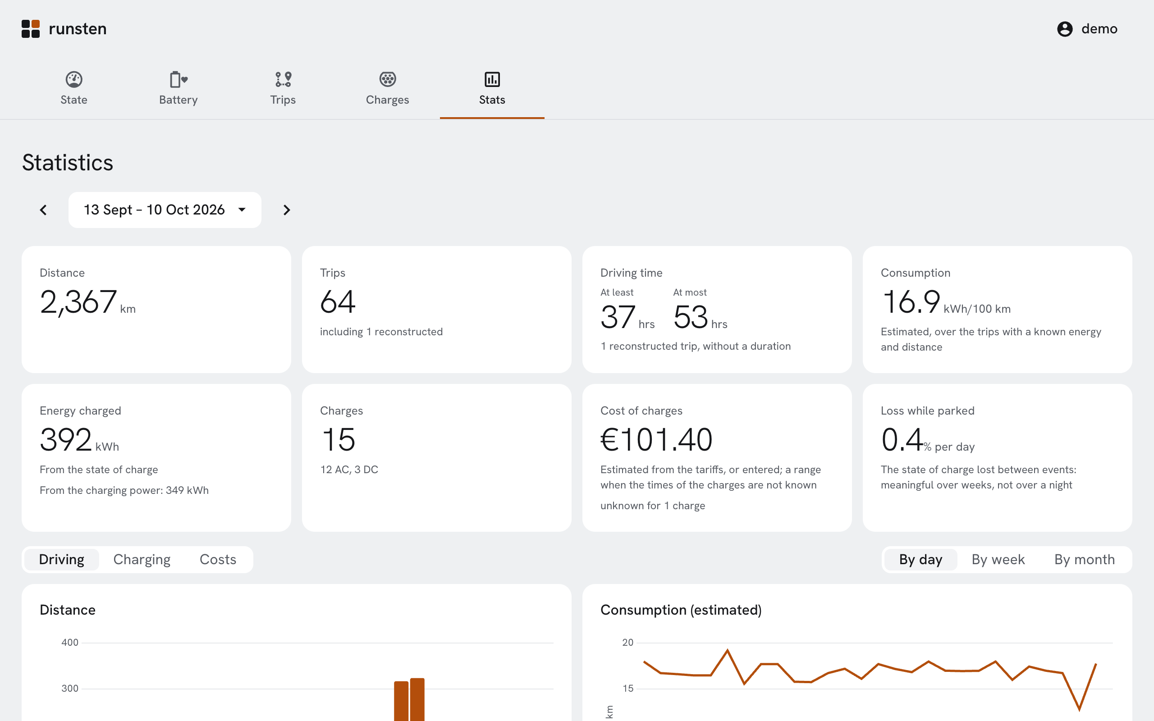
Task: Click the demo username text
Action: tap(1099, 28)
